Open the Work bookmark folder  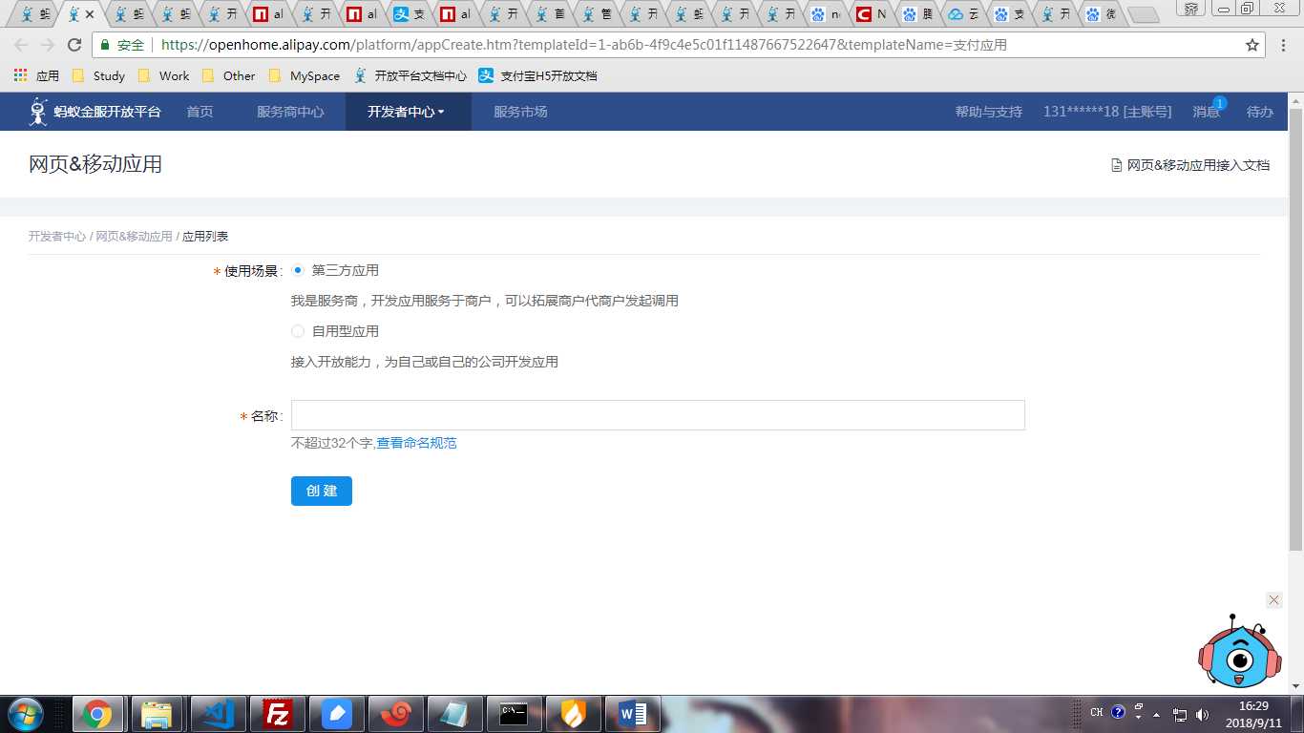tap(163, 75)
